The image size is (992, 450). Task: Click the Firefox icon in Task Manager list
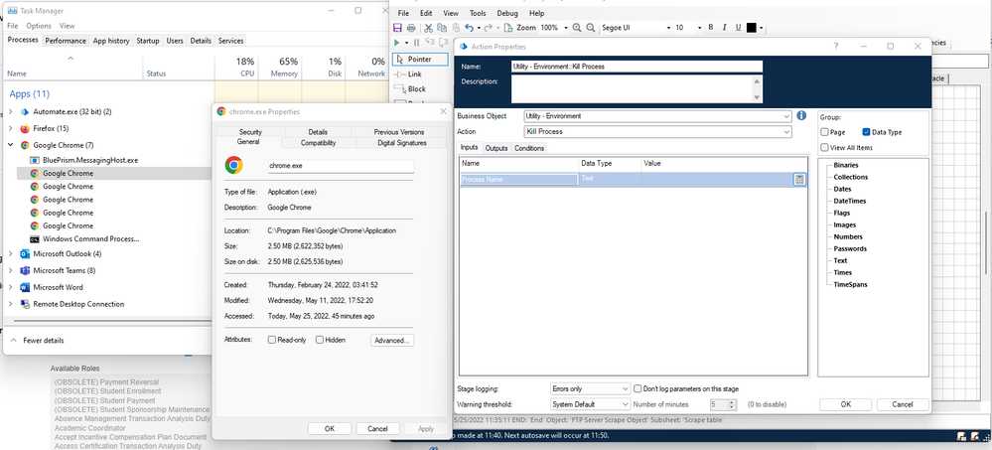(25, 128)
